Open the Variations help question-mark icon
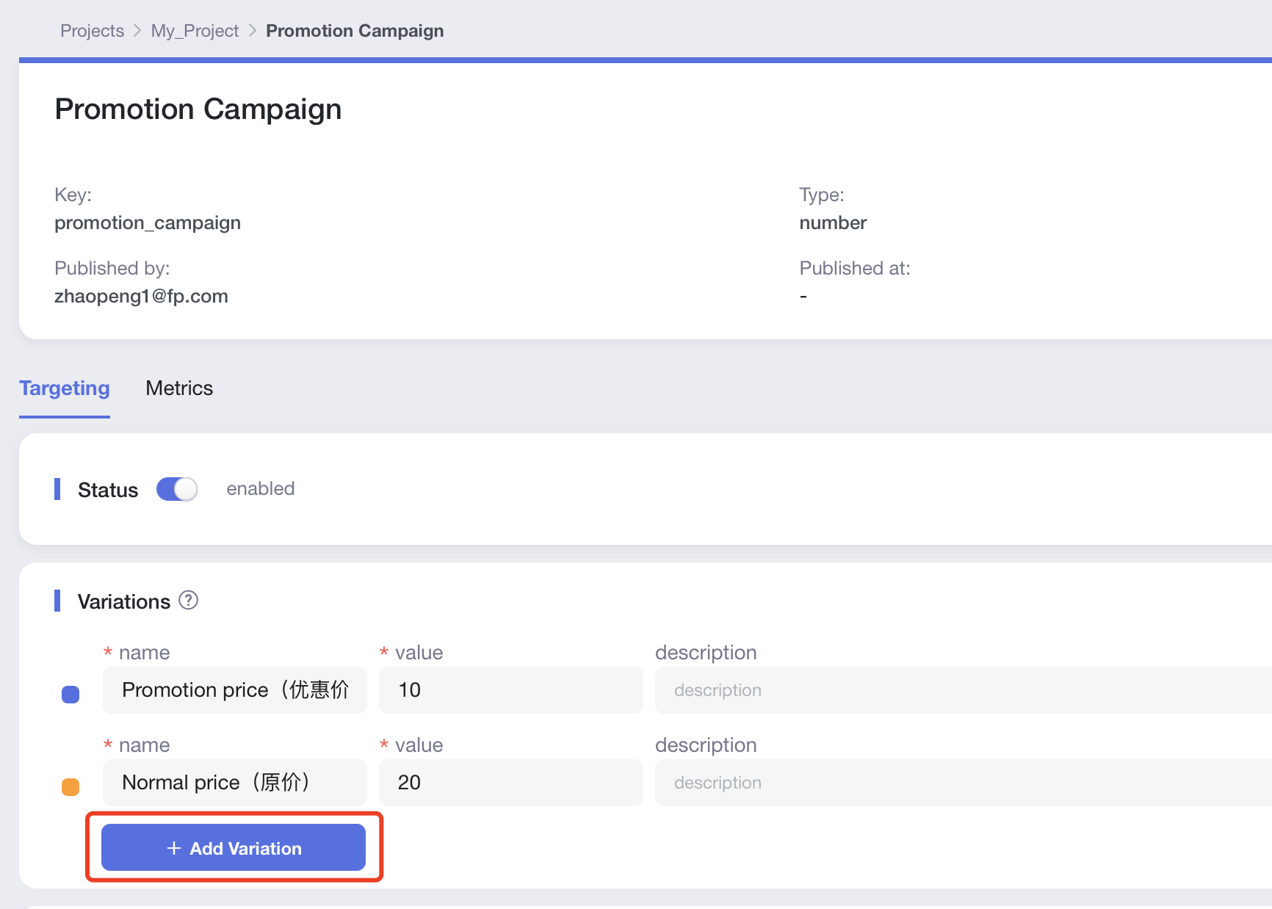 [189, 601]
